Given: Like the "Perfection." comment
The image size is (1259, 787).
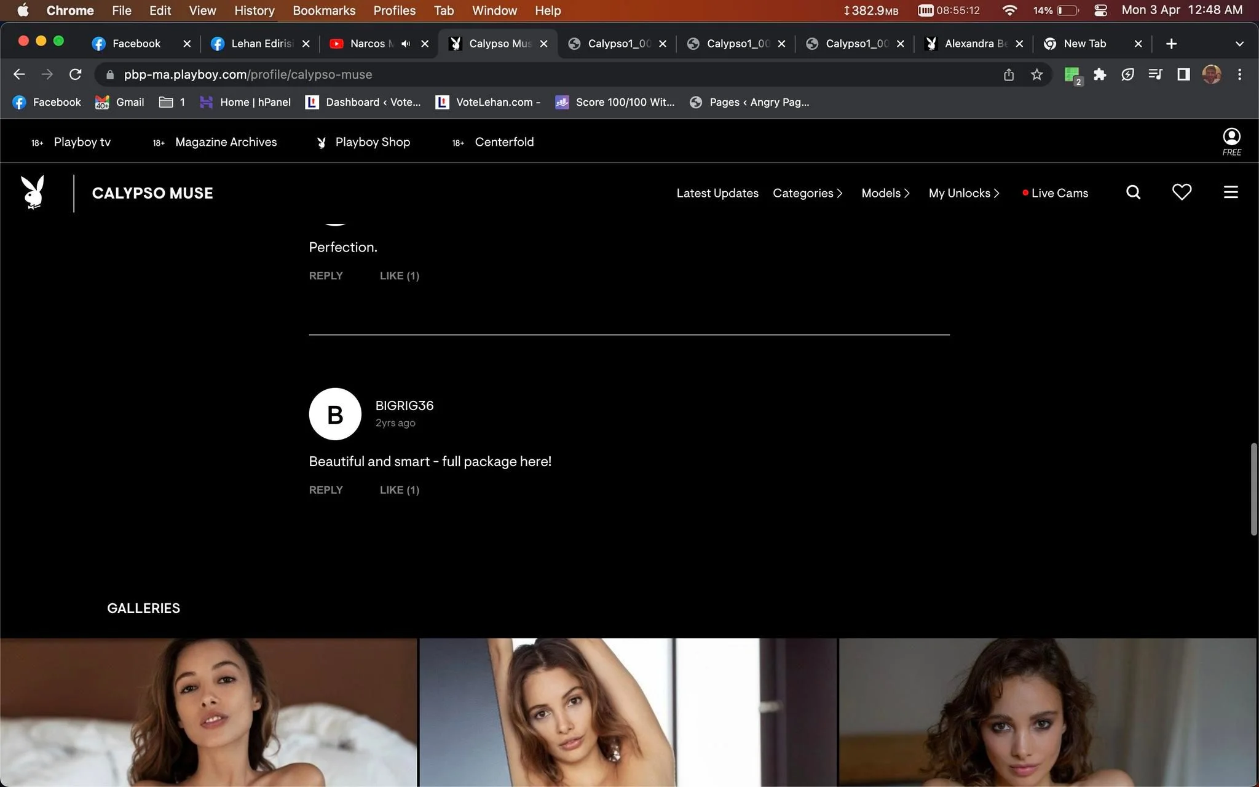Looking at the screenshot, I should (400, 276).
